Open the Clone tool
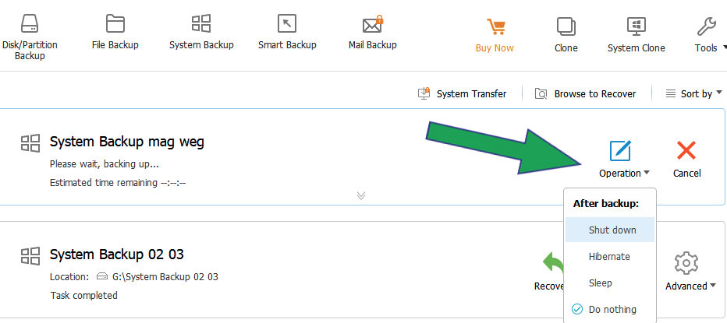The image size is (727, 323). 566,35
